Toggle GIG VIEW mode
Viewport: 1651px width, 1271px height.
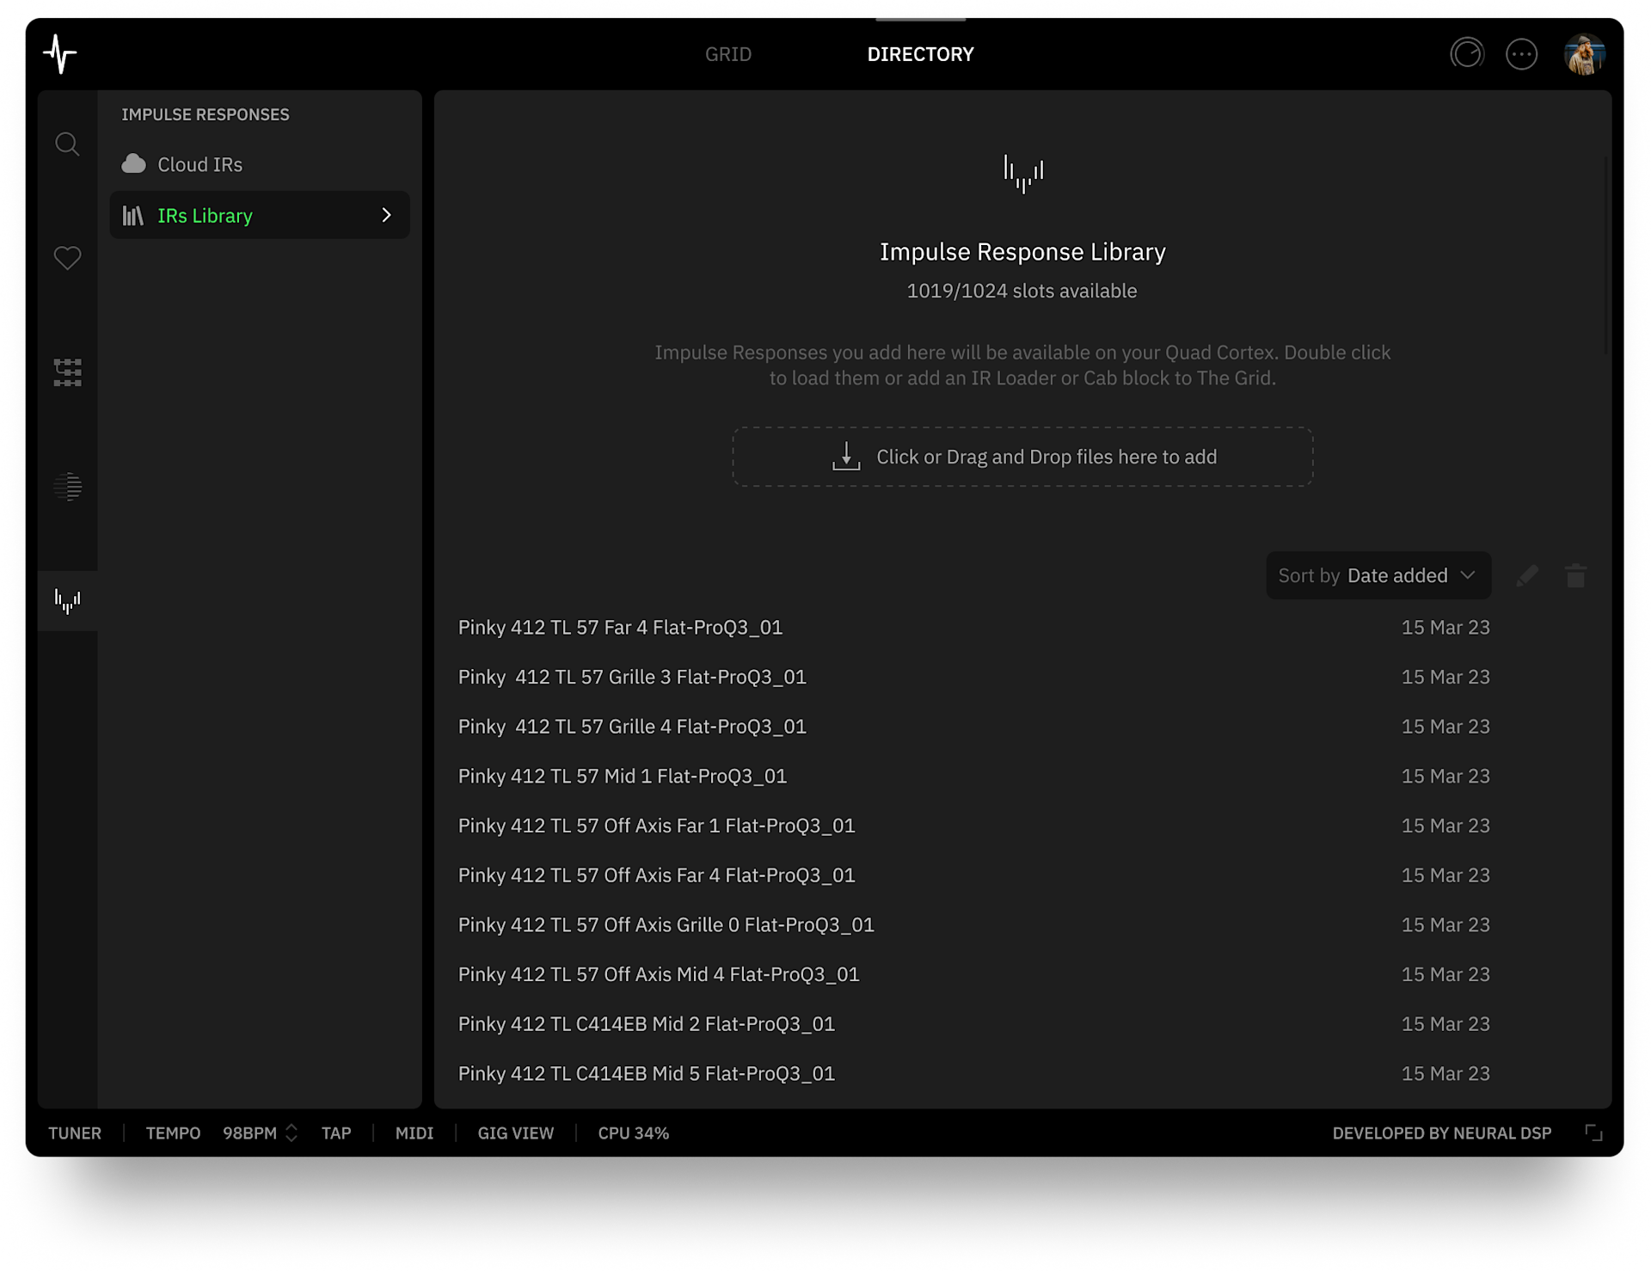(515, 1133)
